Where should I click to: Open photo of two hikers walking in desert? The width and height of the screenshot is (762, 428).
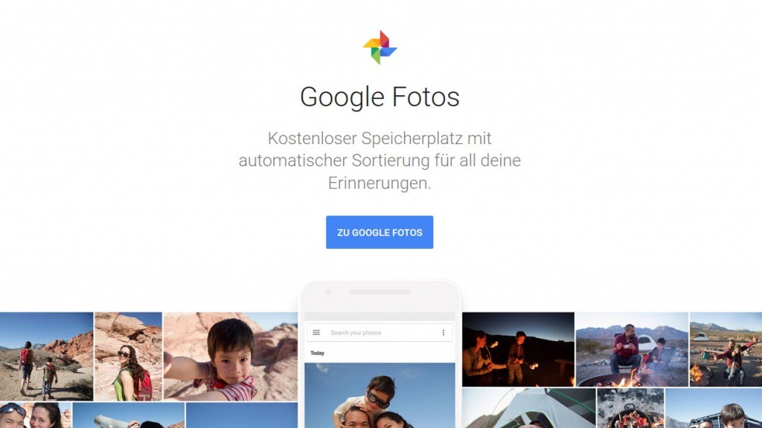coord(46,356)
